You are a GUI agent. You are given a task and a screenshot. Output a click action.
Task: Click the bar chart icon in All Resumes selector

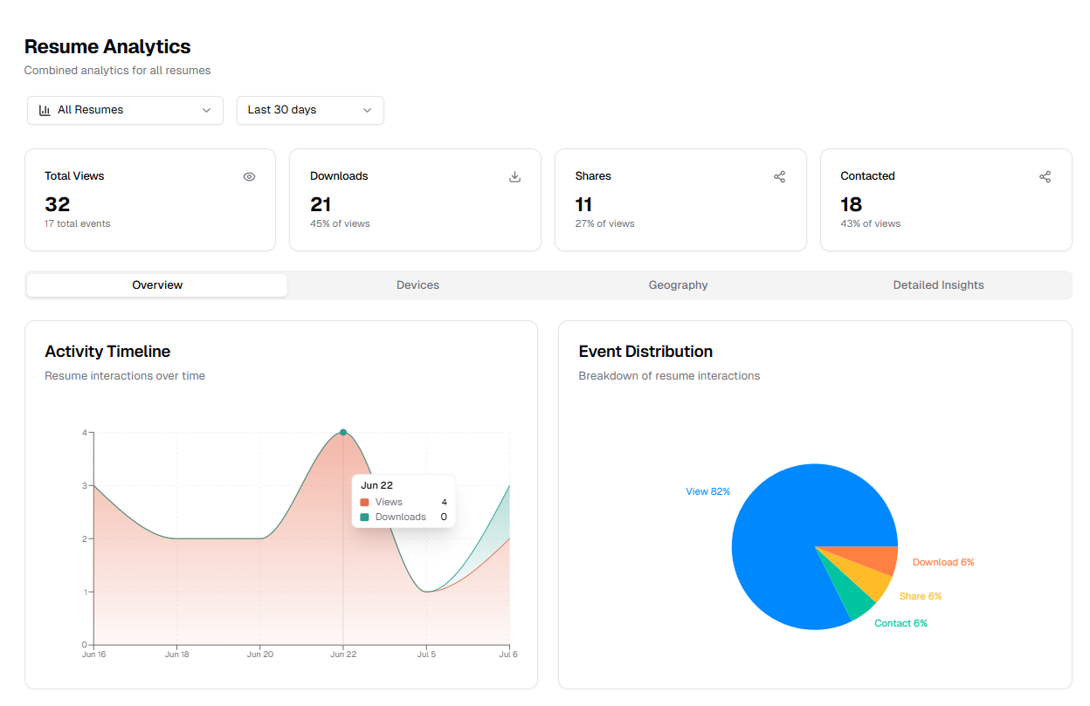(x=45, y=110)
